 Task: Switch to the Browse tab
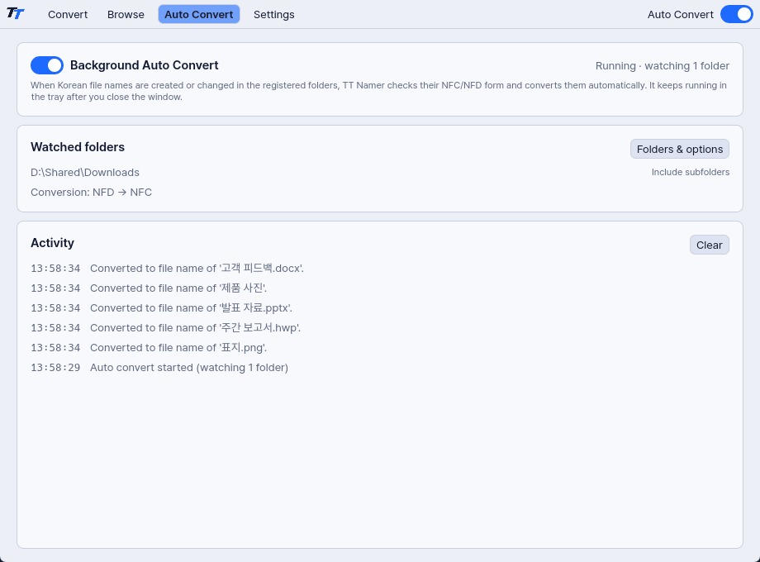pos(126,15)
